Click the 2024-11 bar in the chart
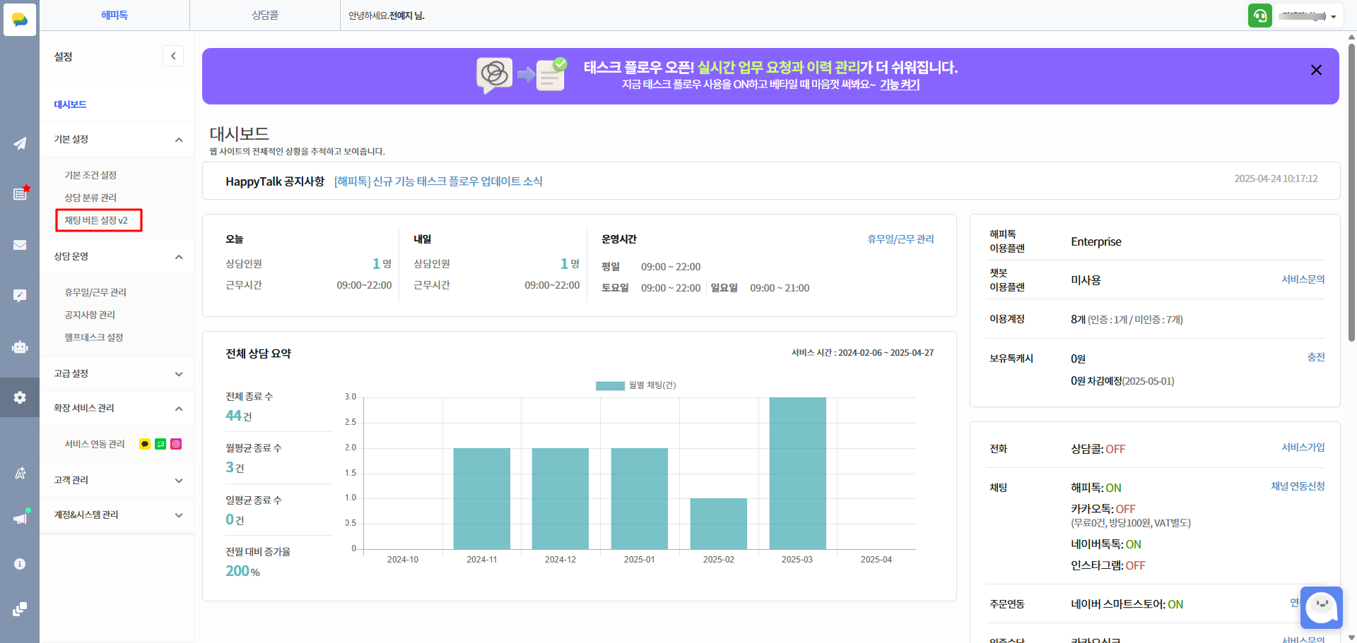 tap(481, 498)
